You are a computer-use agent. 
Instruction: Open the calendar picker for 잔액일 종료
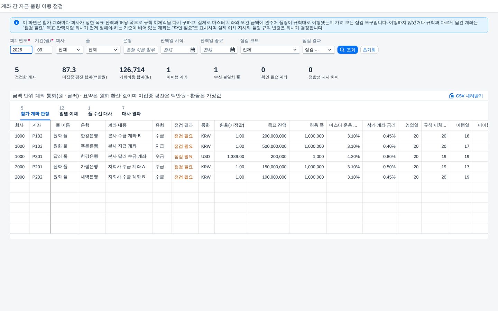click(x=233, y=50)
